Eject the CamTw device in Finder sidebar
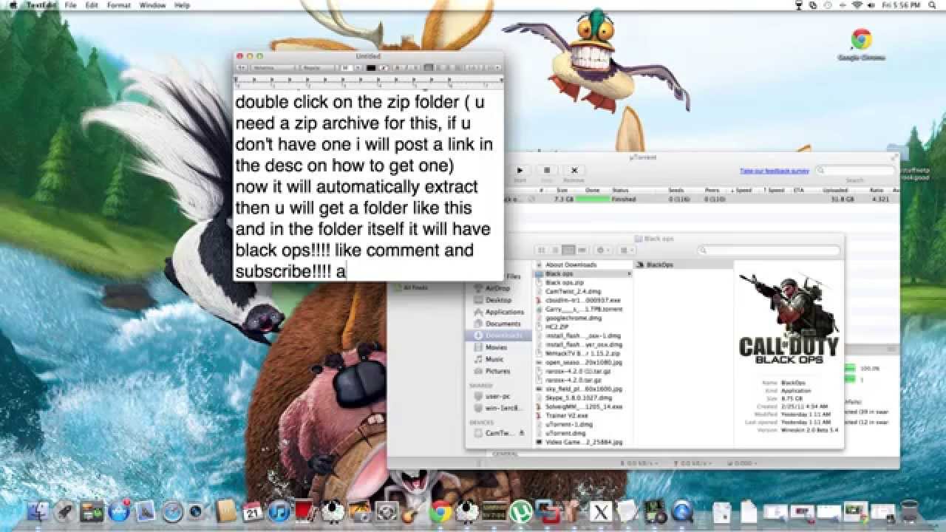946x532 pixels. click(522, 433)
